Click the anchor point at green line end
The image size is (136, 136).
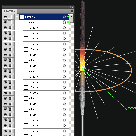coord(127,109)
